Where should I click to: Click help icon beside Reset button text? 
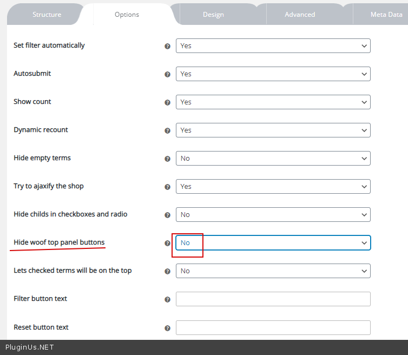pyautogui.click(x=168, y=328)
